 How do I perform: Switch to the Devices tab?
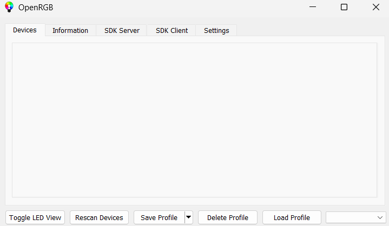tap(25, 30)
